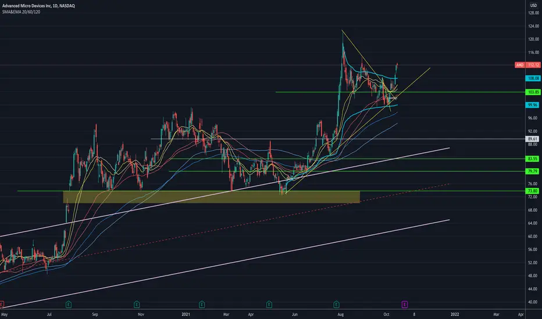This screenshot has height=319, width=542.
Task: Click the green earnings marker right of Apr 2021
Action: pos(269,304)
